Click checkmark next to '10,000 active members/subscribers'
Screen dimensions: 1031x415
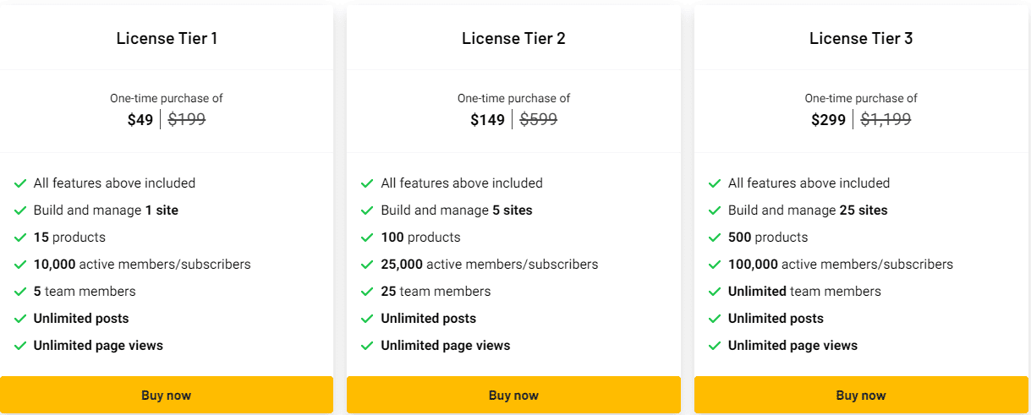pos(20,265)
